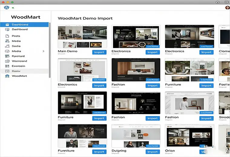Click the icon of the unselected Dashboard item
Screen dimensions: 230x157
tap(7, 29)
